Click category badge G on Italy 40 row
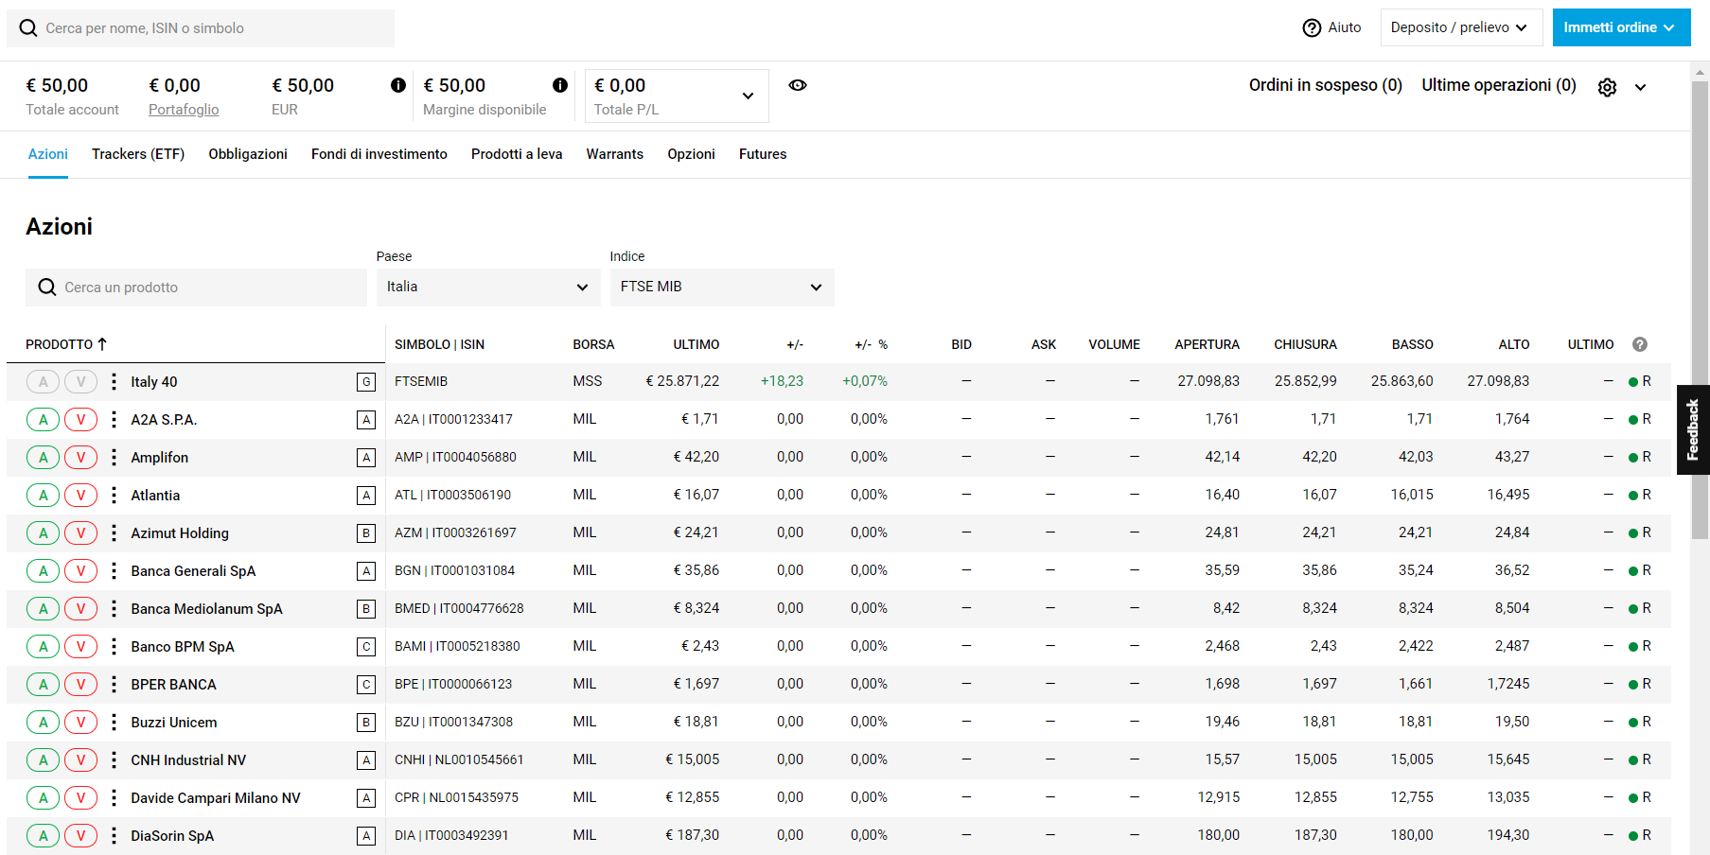 [366, 382]
